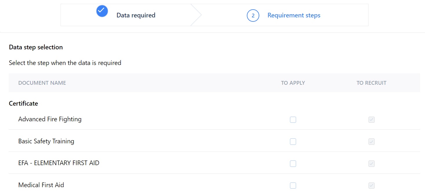Click the To Apply column header
425x195 pixels.
pyautogui.click(x=293, y=83)
